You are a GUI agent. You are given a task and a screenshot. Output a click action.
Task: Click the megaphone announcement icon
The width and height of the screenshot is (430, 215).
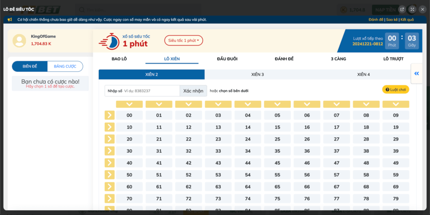[10, 20]
